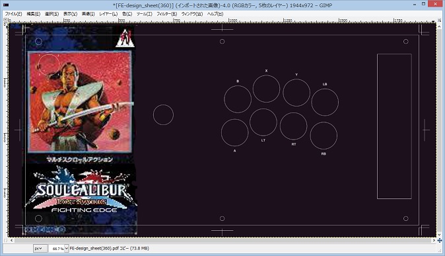Open the 色(C) menu
Viewport: 445px width, 256px height.
pyautogui.click(x=127, y=14)
